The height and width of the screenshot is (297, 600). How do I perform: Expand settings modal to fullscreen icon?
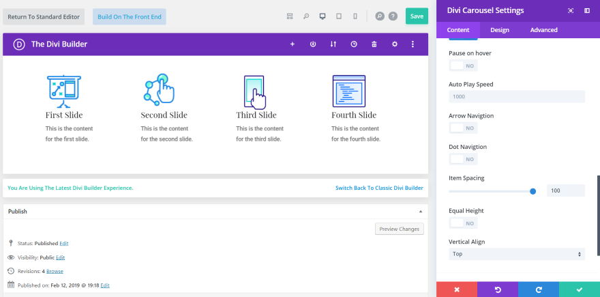pyautogui.click(x=571, y=11)
